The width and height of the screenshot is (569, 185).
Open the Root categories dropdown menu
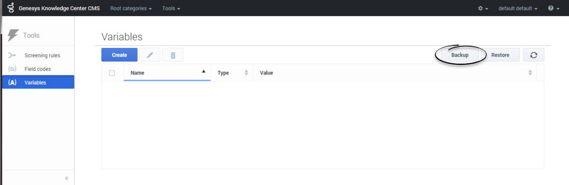[131, 9]
